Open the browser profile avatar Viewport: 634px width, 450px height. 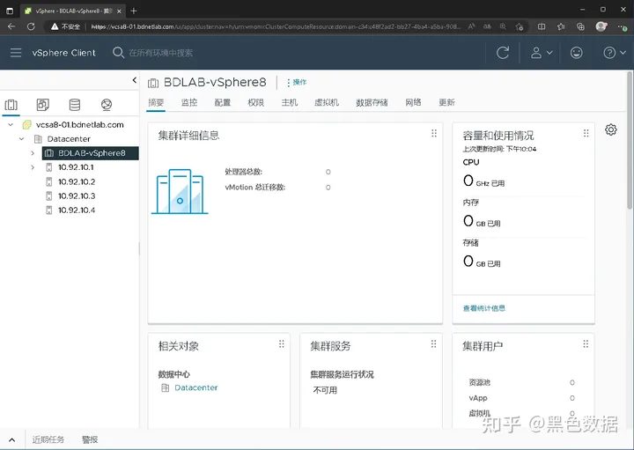[x=601, y=26]
